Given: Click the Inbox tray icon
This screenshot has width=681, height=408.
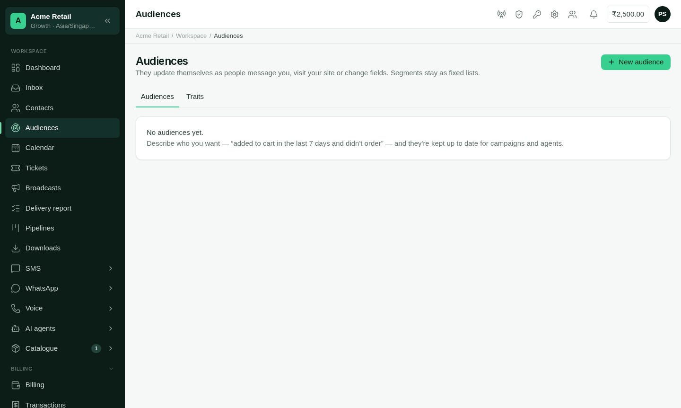Looking at the screenshot, I should (16, 88).
